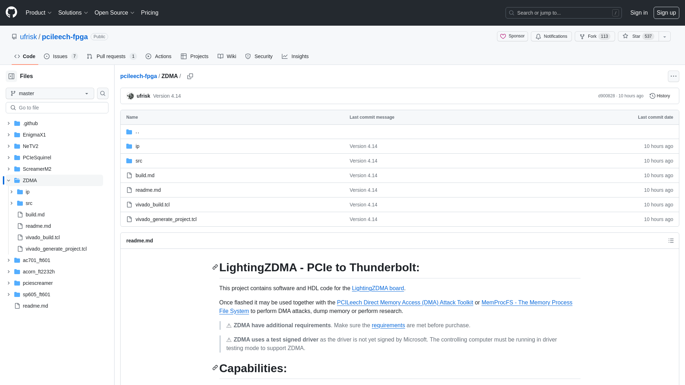Open the master branch selector

pos(50,93)
